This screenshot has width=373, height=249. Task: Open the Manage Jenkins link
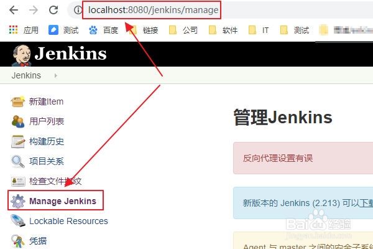point(63,201)
